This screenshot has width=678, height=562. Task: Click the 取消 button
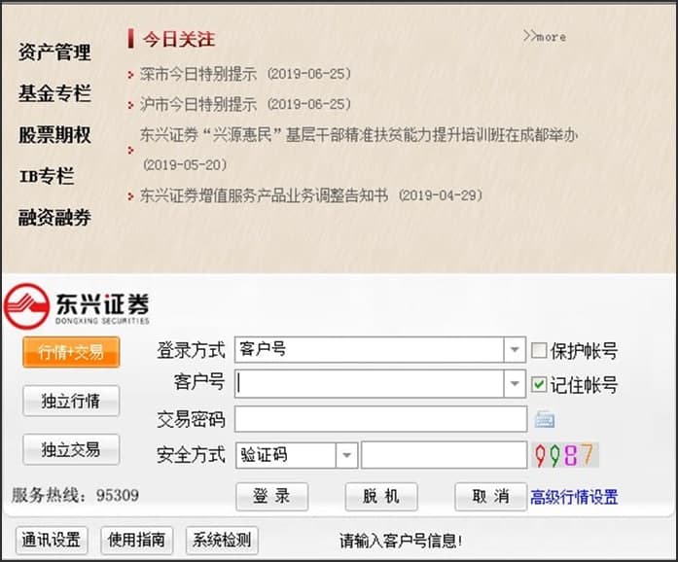coord(491,496)
